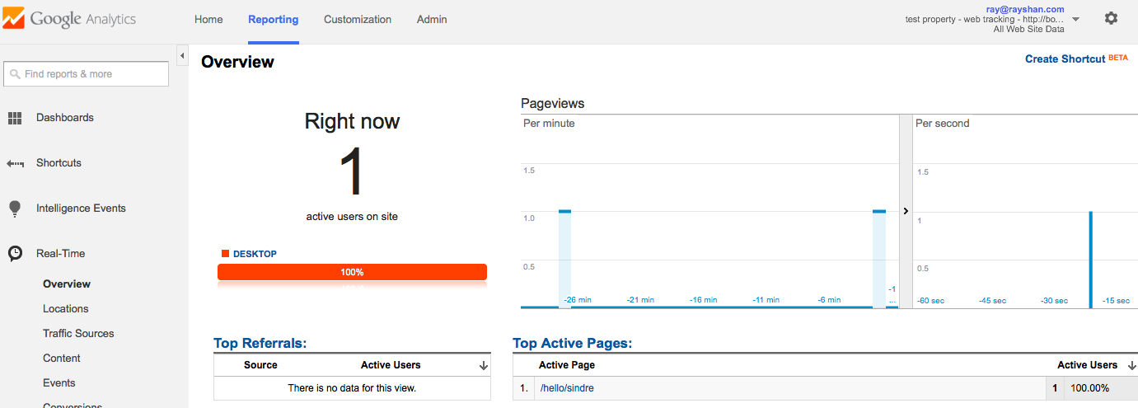Click the Dashboards grid icon
The image size is (1138, 408).
[x=15, y=118]
